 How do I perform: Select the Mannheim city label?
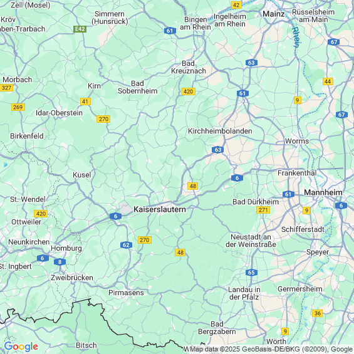click(323, 192)
